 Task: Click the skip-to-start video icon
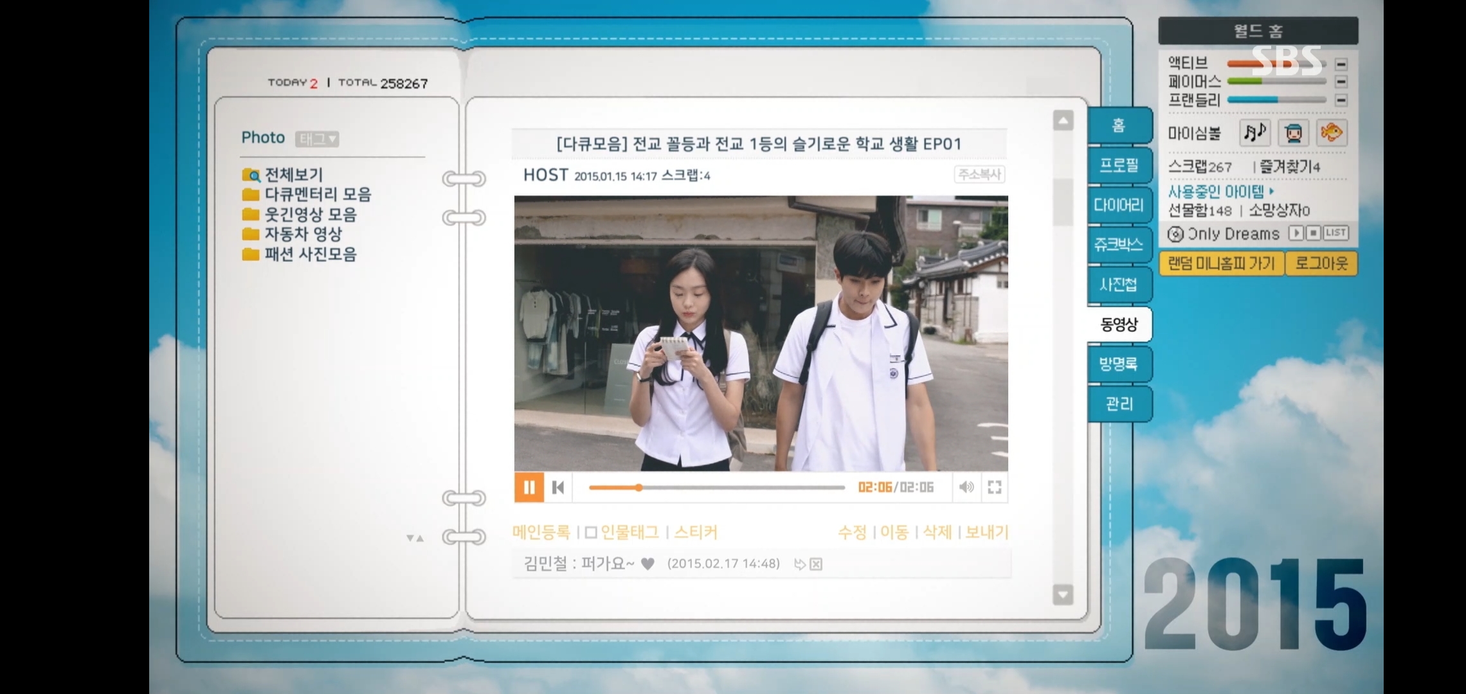(558, 487)
